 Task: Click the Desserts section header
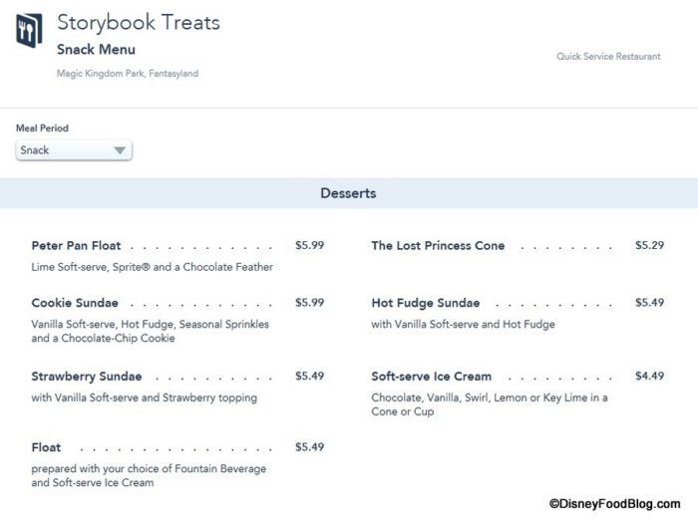coord(348,193)
